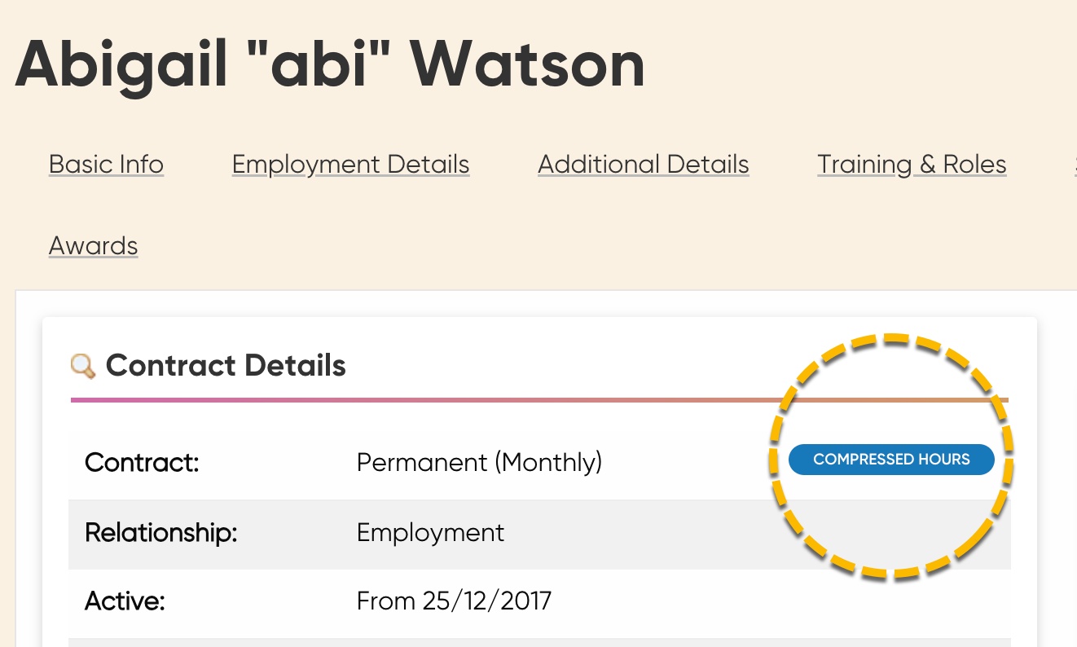Viewport: 1077px width, 647px height.
Task: Click the empty space in Contract Details header
Action: tap(562, 366)
